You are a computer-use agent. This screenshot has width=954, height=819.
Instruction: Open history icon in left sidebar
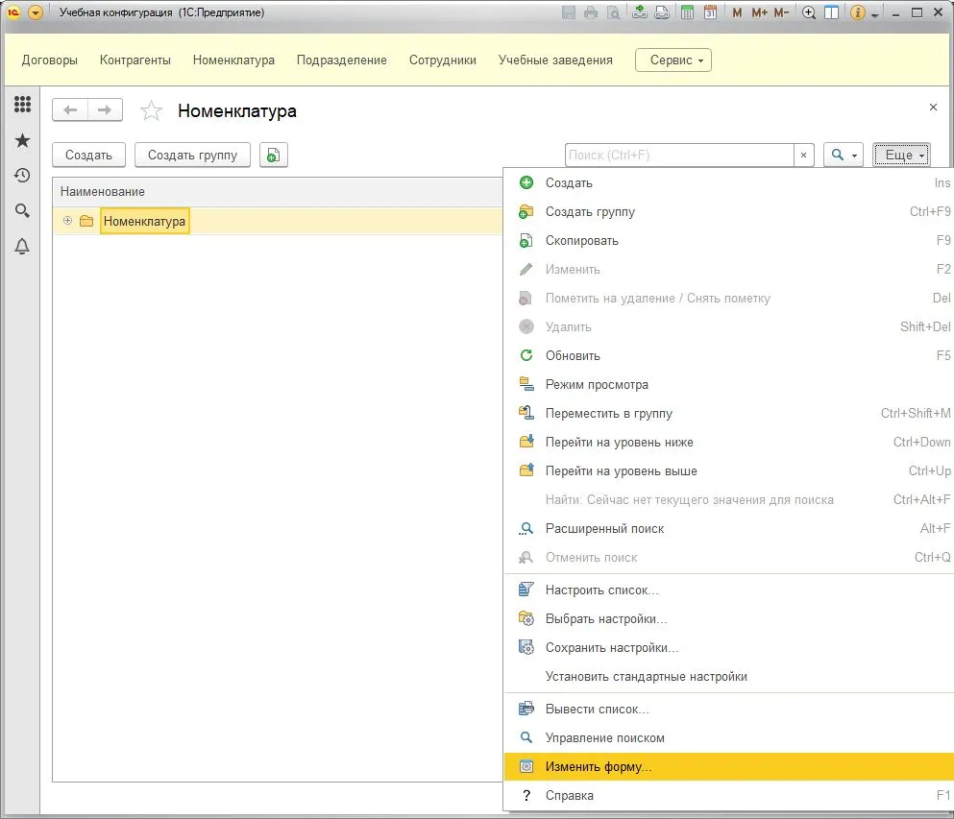click(22, 176)
